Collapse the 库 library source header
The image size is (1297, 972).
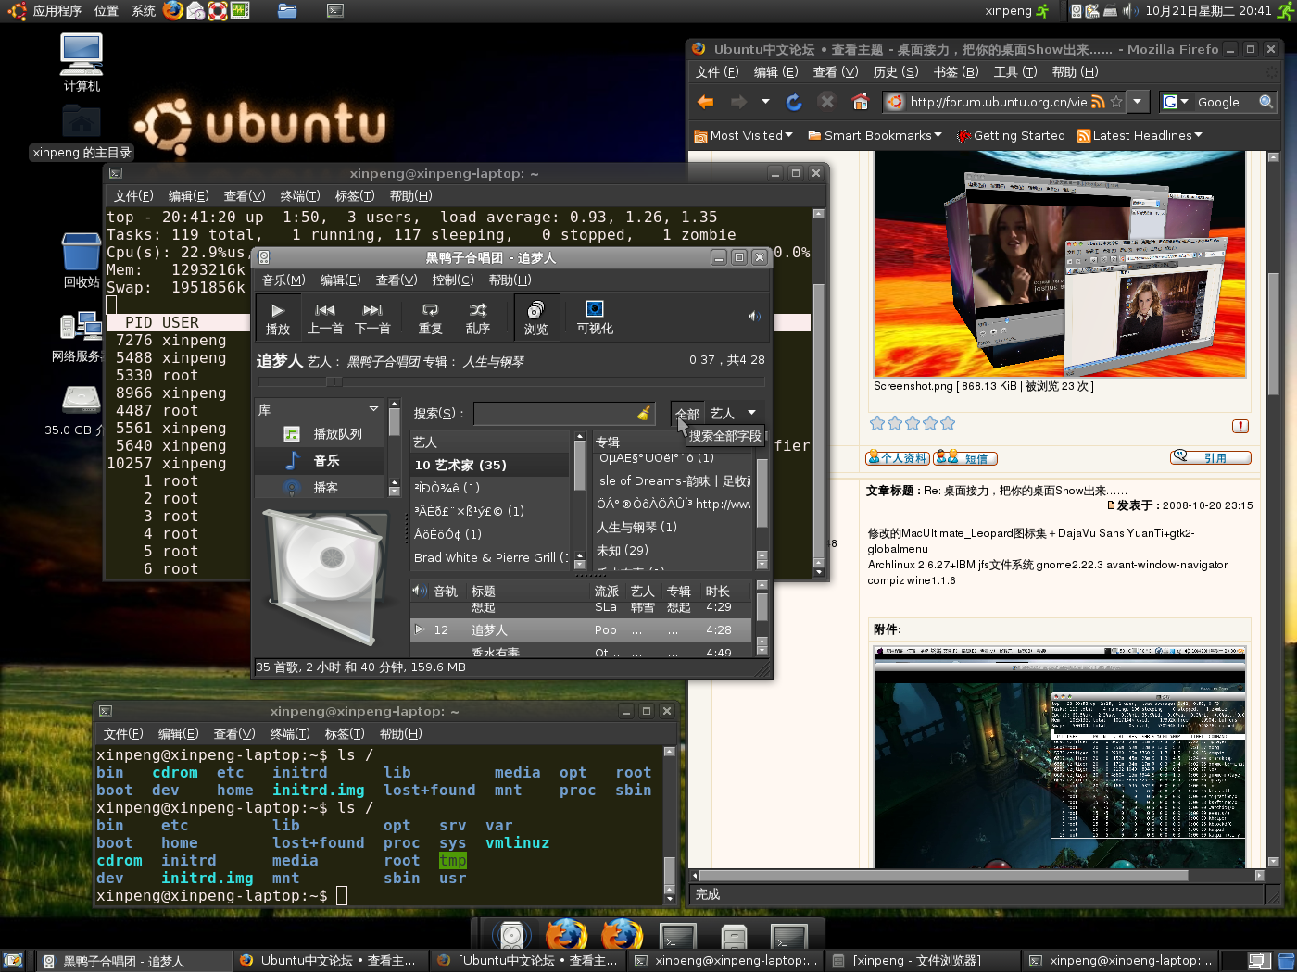point(320,409)
